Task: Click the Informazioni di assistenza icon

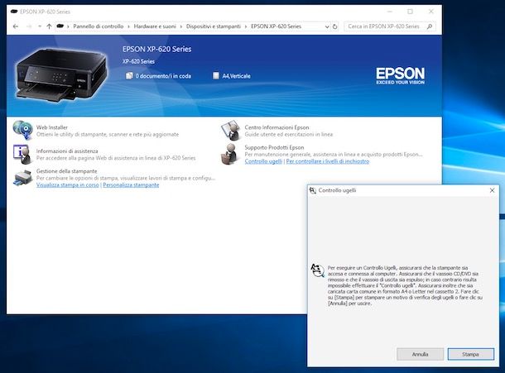Action: 22,154
